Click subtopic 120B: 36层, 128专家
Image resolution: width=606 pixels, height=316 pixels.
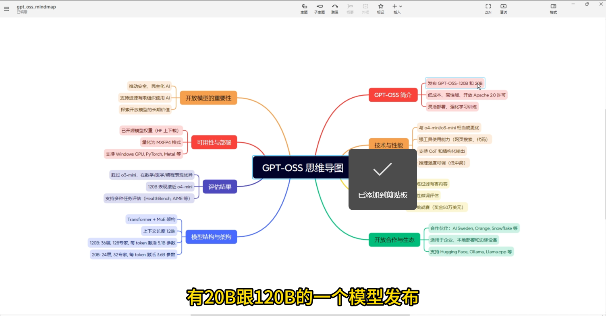click(133, 243)
